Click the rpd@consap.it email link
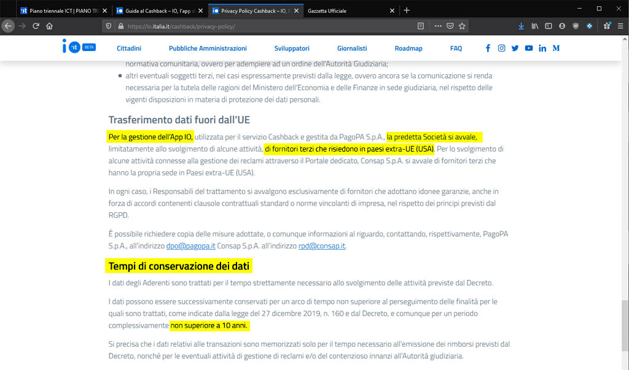Screen dimensions: 629x370 click(x=322, y=245)
